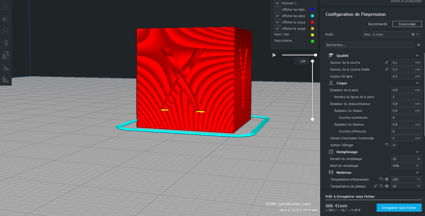Select the support blocker tool
The image size is (425, 216).
tap(6, 67)
